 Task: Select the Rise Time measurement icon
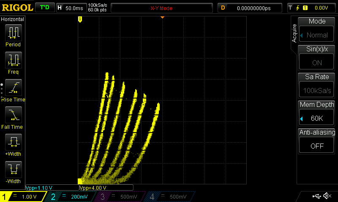14,88
